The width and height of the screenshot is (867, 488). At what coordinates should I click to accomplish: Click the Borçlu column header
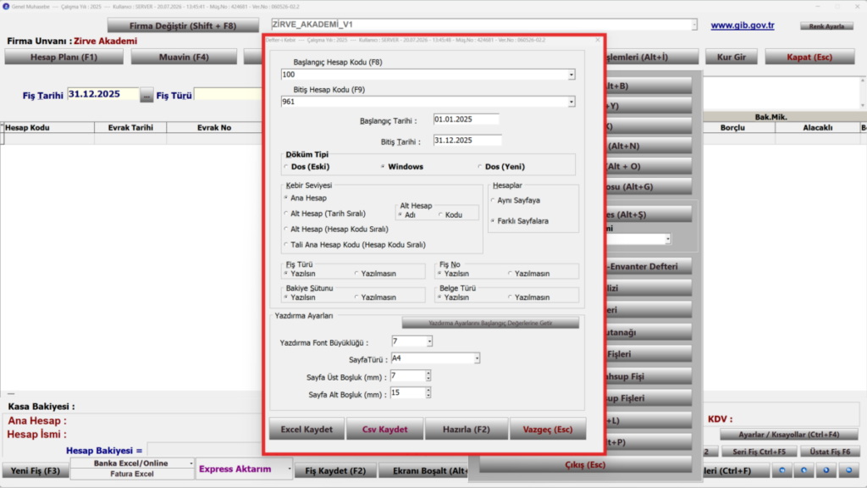[738, 127]
